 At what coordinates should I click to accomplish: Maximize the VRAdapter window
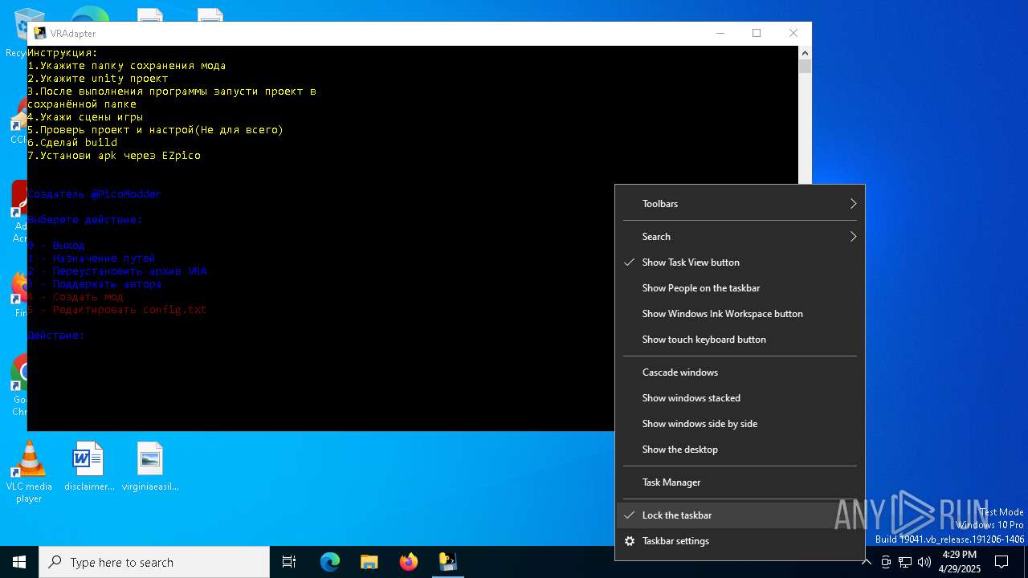[x=757, y=33]
